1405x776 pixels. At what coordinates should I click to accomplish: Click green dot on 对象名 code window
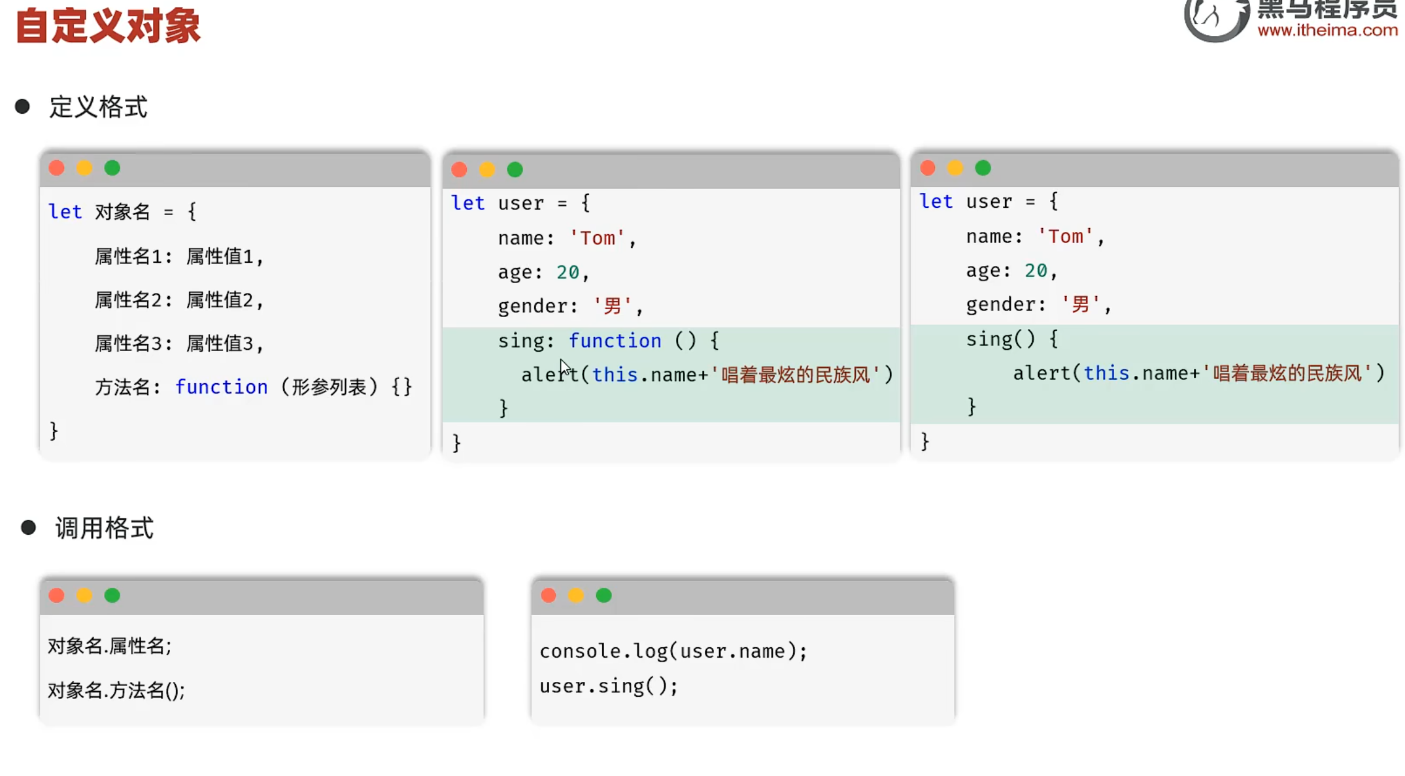click(112, 168)
